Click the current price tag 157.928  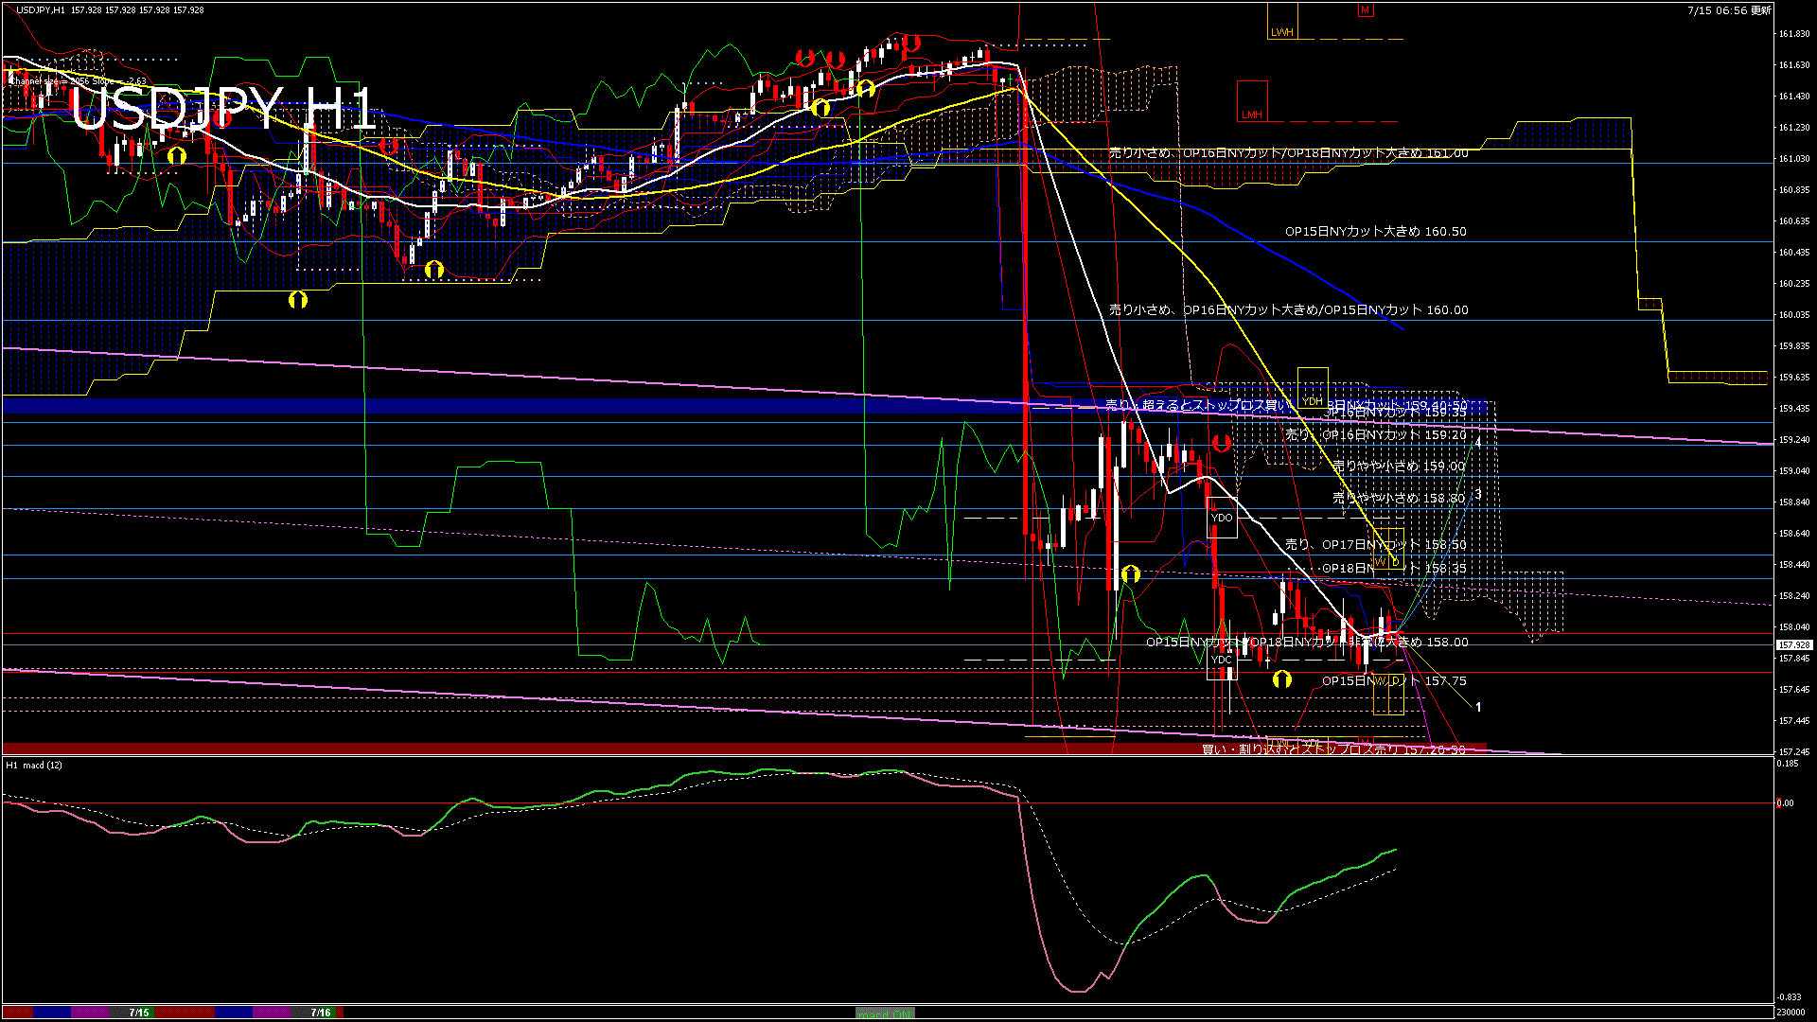[1793, 644]
